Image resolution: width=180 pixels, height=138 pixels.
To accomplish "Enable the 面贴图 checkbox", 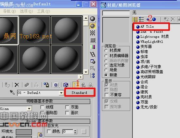I will pos(42,113).
